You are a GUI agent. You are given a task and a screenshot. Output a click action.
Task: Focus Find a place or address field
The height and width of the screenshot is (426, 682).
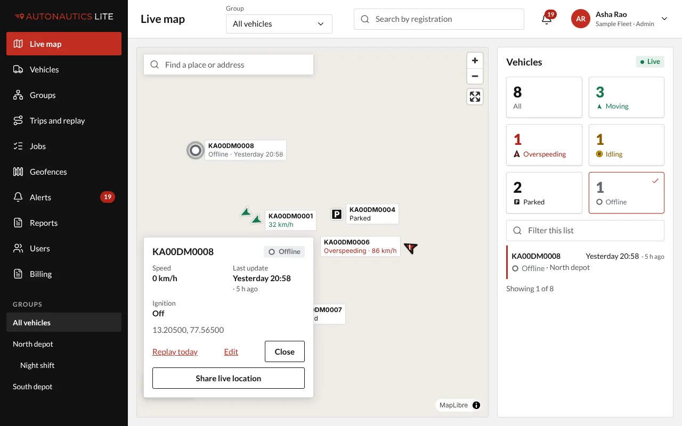pos(229,65)
